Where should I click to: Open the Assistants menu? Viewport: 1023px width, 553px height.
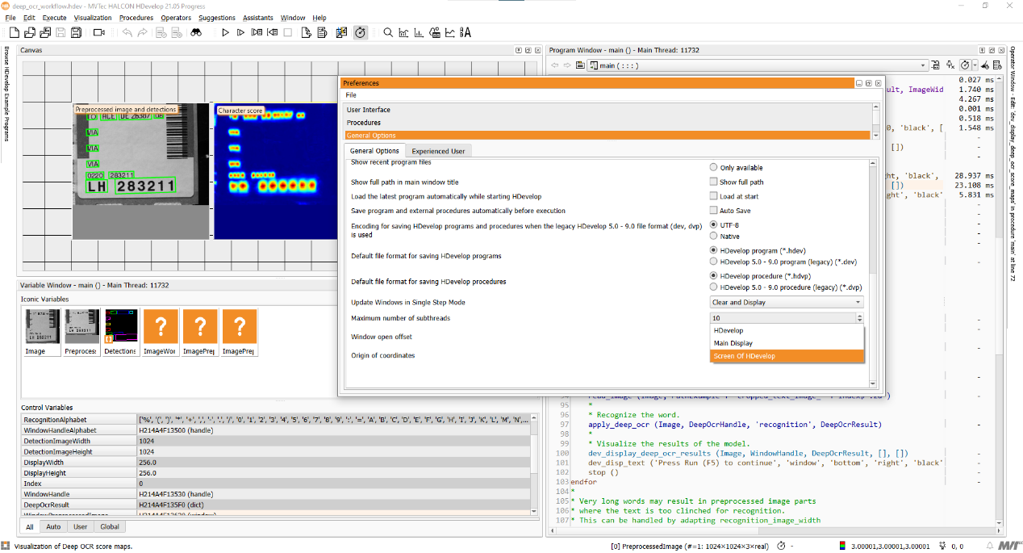click(x=258, y=18)
